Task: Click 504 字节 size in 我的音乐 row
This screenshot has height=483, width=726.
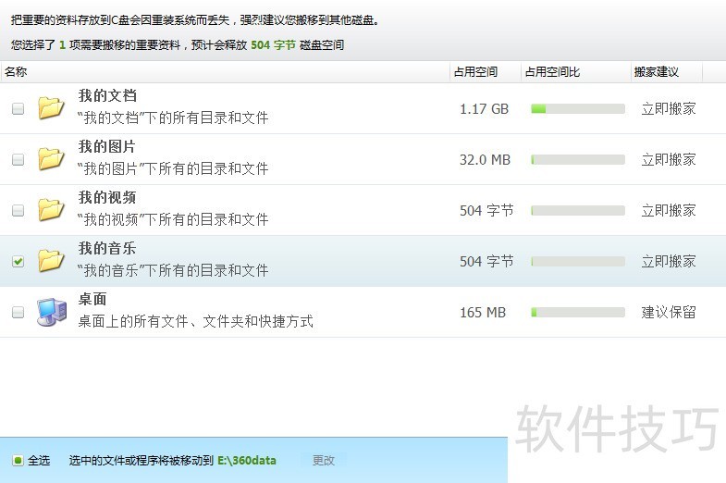Action: (x=486, y=262)
